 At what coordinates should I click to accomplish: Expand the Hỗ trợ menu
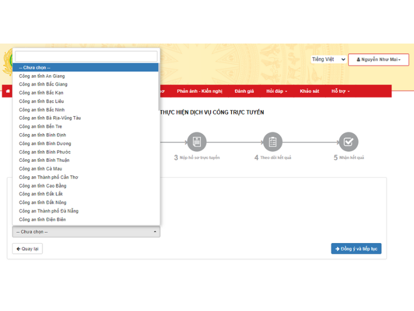[341, 91]
